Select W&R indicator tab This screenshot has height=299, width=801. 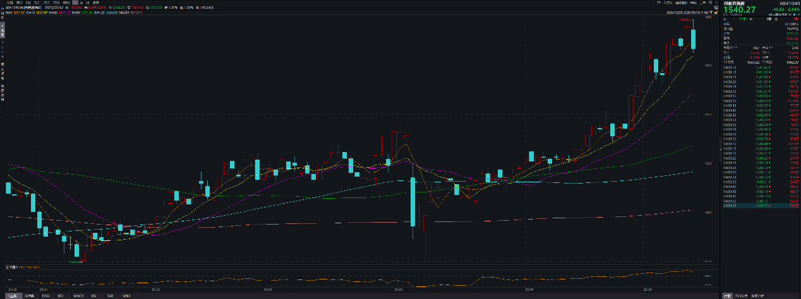[126, 295]
